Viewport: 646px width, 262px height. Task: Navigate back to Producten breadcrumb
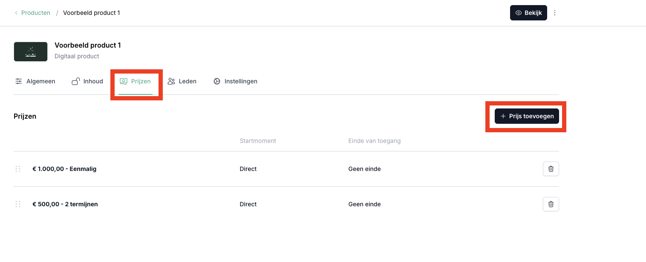pos(36,13)
